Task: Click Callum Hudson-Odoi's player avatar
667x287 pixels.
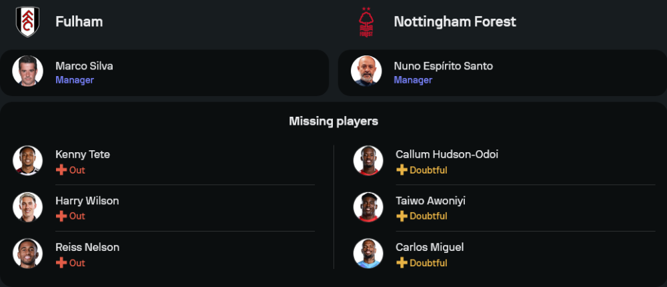Action: coord(368,161)
